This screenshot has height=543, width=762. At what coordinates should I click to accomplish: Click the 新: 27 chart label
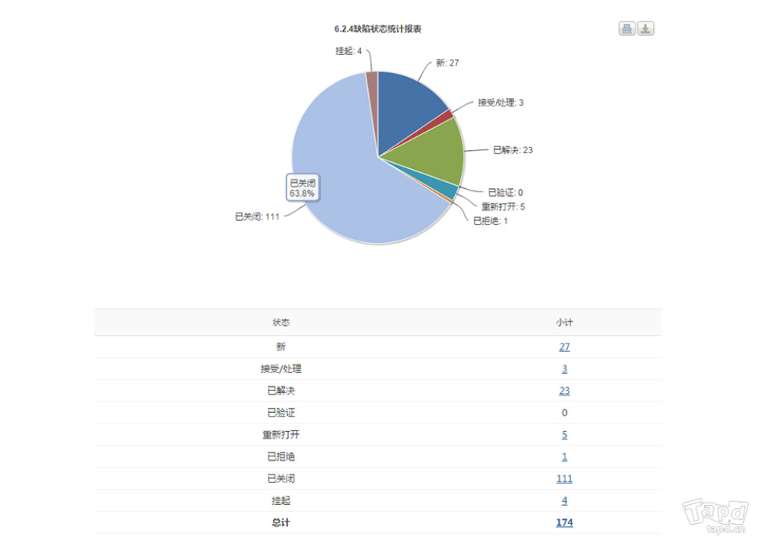pyautogui.click(x=447, y=63)
